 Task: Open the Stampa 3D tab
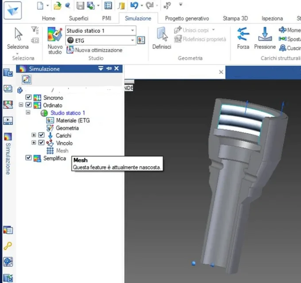click(235, 19)
